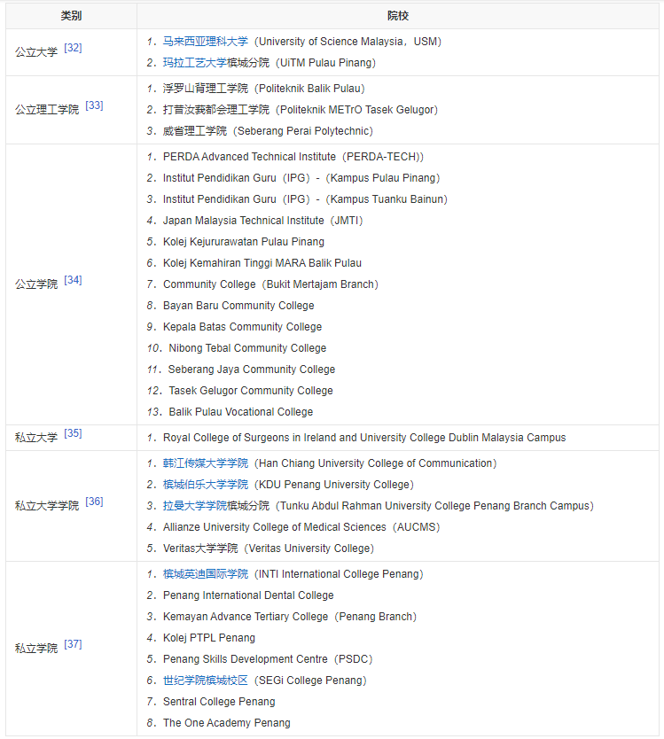Viewport: 664px width, 739px height.
Task: Click Sentral College Penang entry
Action: point(219,701)
